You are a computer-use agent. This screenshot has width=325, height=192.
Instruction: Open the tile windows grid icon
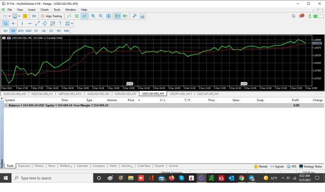click(109, 16)
